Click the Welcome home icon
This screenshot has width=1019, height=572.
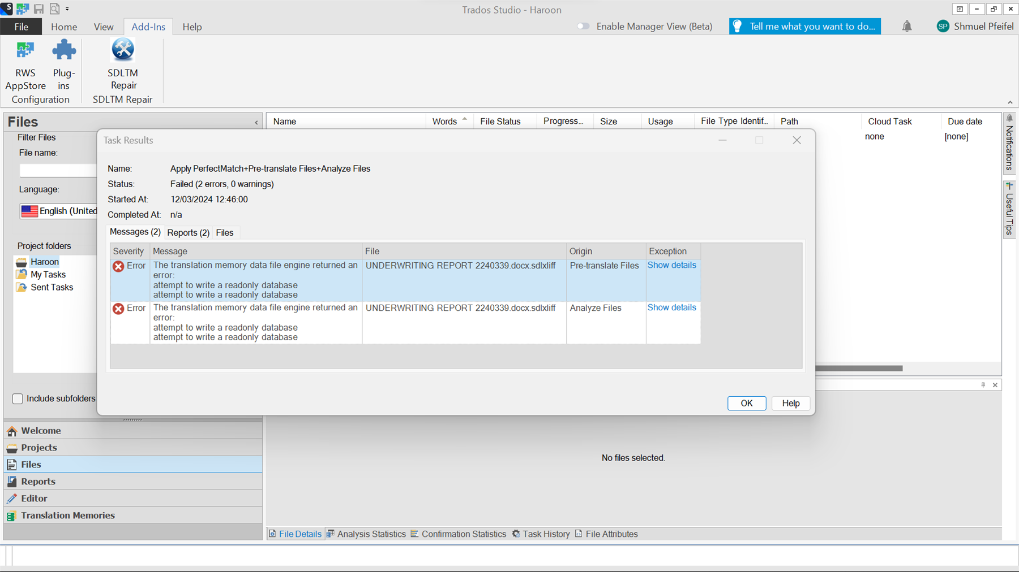(x=12, y=431)
